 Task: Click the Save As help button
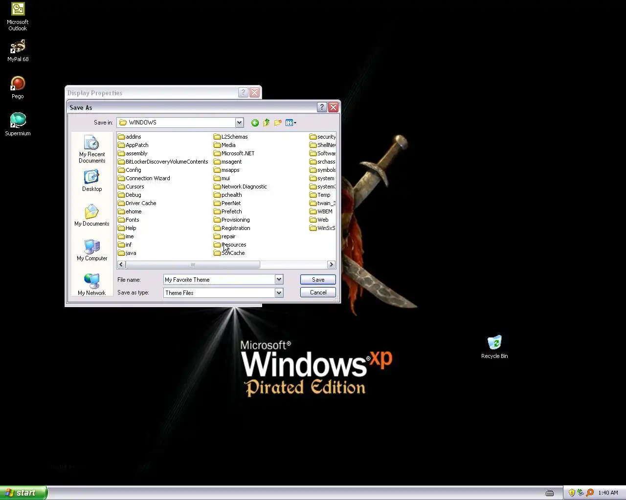point(322,107)
